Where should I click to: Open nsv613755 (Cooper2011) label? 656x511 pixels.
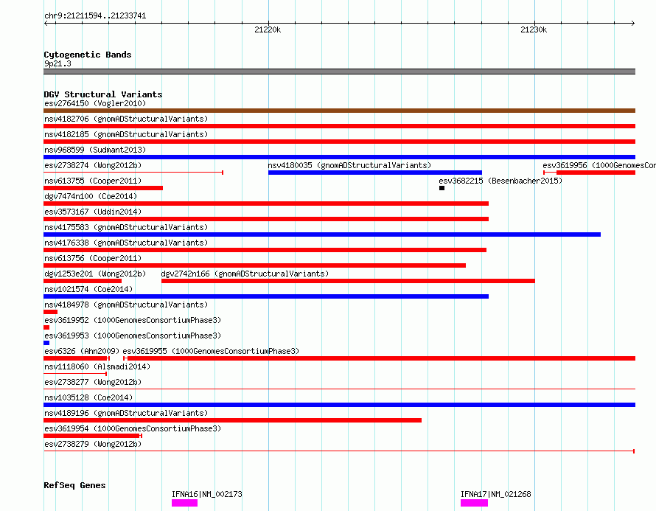(x=93, y=181)
